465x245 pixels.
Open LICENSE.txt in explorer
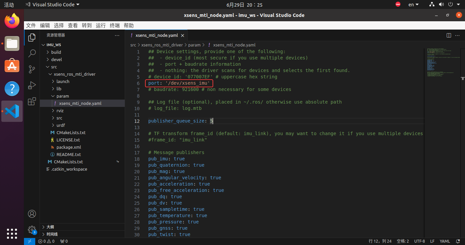point(82,140)
